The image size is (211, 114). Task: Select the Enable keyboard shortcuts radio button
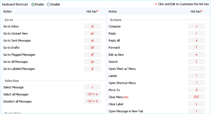click(33, 4)
